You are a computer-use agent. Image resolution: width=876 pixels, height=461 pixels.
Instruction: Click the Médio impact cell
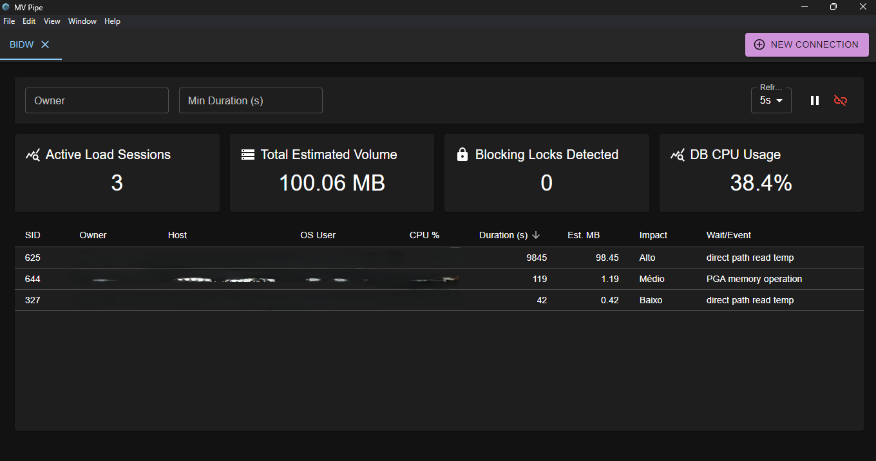point(652,279)
